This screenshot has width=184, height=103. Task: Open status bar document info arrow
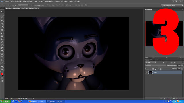pos(33,98)
